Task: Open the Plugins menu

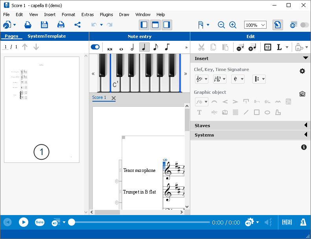Action: point(106,15)
